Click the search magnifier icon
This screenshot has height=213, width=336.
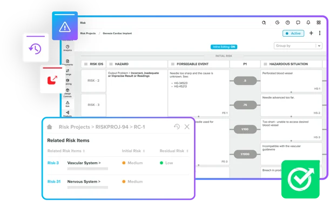pyautogui.click(x=264, y=23)
